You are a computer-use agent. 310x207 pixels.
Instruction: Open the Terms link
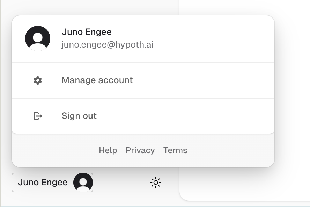(x=175, y=150)
